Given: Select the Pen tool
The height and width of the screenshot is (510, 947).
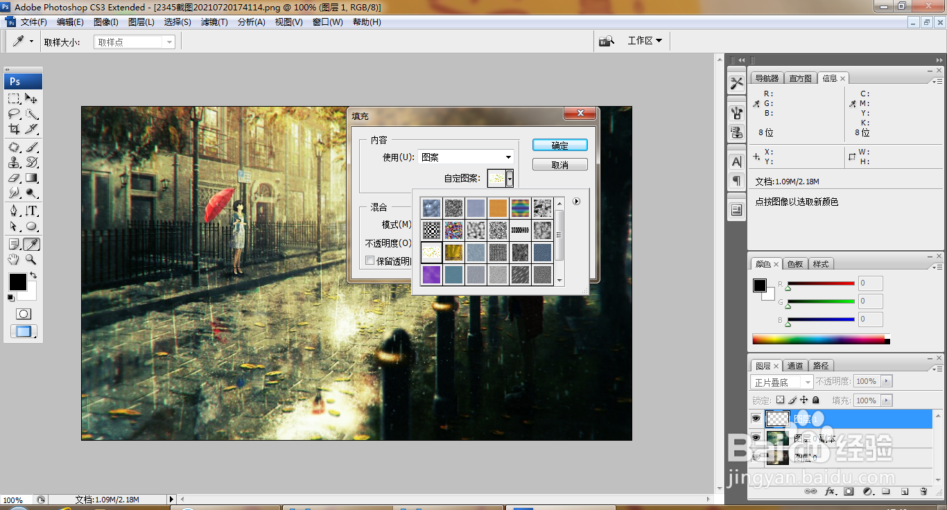Looking at the screenshot, I should point(14,211).
